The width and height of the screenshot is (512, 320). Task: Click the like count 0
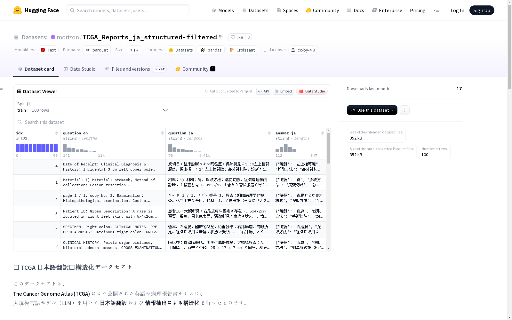click(x=249, y=37)
